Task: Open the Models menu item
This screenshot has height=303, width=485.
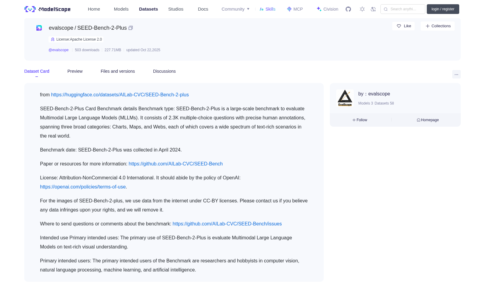Action: point(121,9)
